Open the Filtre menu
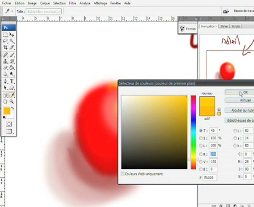This screenshot has width=254, height=207. [x=72, y=3]
